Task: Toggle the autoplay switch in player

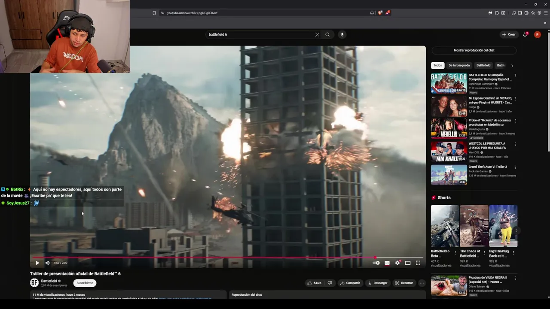Action: pos(376,263)
